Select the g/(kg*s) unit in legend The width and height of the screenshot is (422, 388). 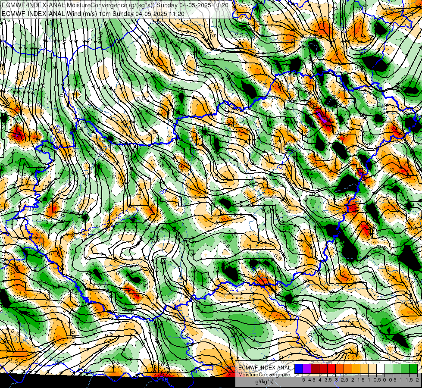(x=265, y=382)
